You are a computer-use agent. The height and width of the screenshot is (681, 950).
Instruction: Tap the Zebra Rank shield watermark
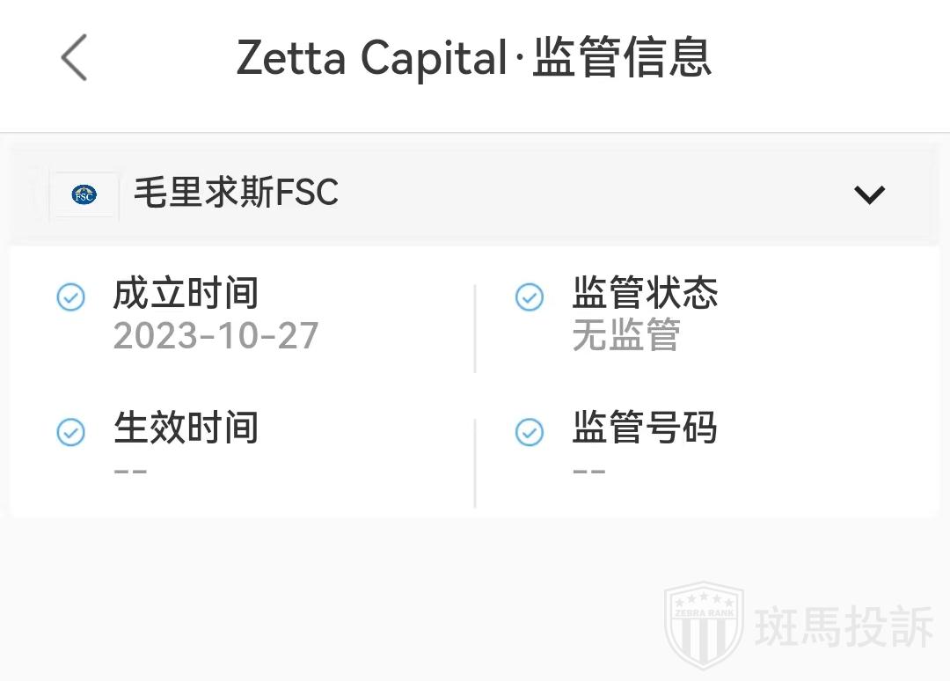point(703,626)
